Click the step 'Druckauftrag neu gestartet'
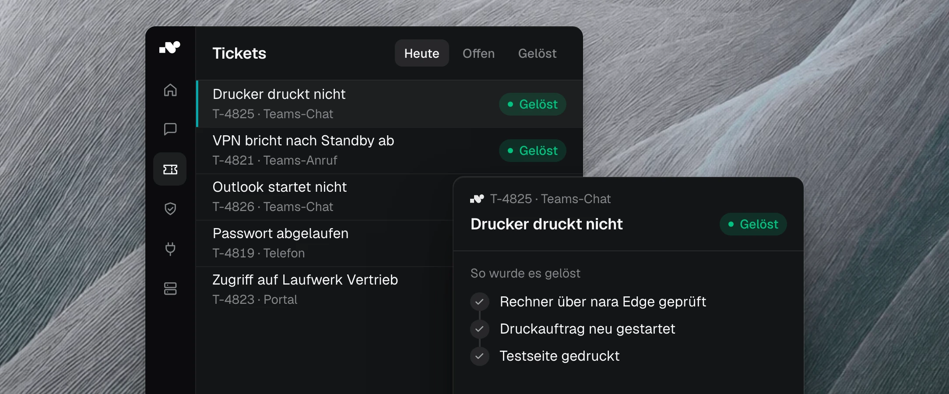949x394 pixels. (587, 329)
